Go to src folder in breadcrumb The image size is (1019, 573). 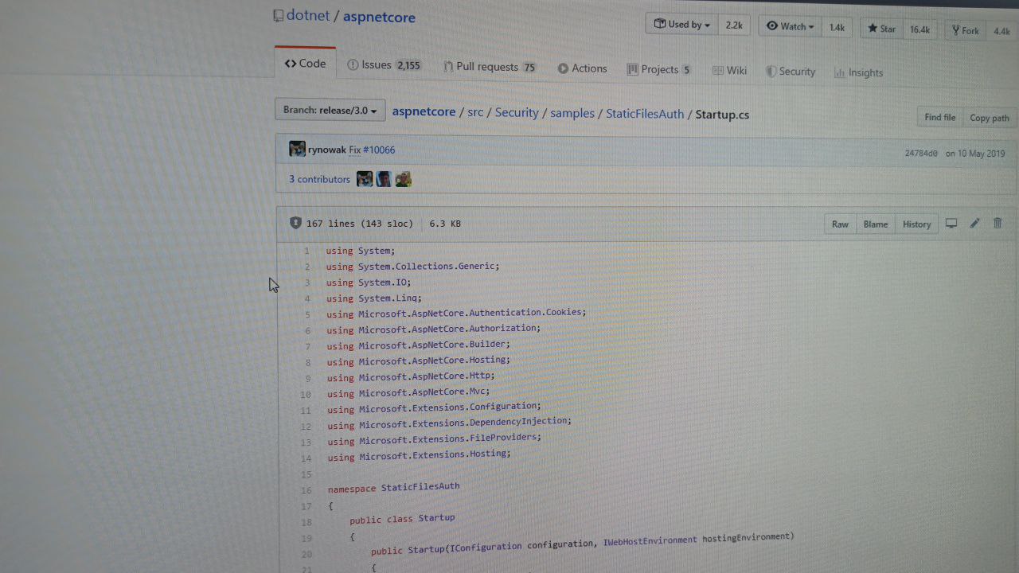(475, 112)
